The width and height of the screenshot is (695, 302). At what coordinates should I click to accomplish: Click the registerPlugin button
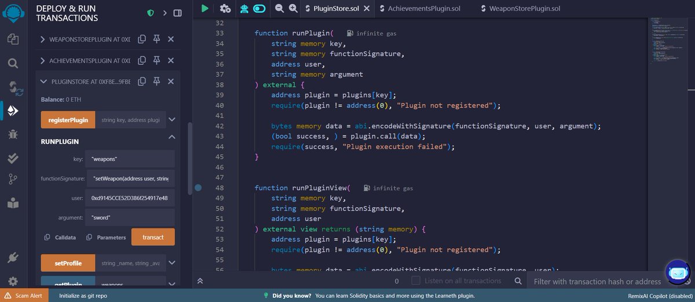pos(67,120)
